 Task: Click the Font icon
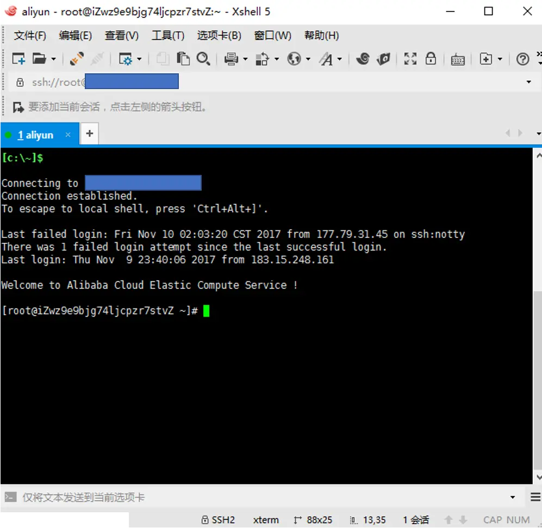click(326, 59)
